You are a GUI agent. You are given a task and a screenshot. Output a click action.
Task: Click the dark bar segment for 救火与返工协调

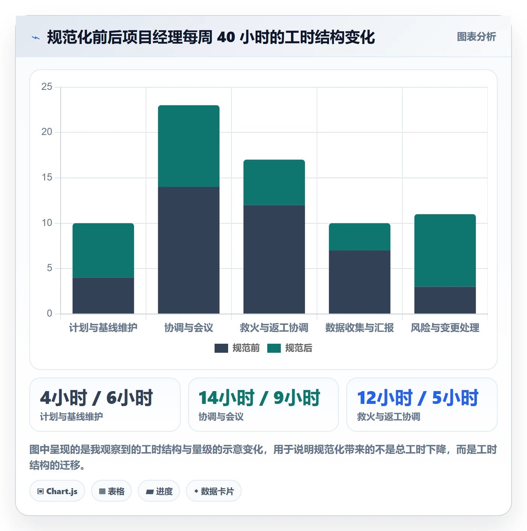pos(274,259)
